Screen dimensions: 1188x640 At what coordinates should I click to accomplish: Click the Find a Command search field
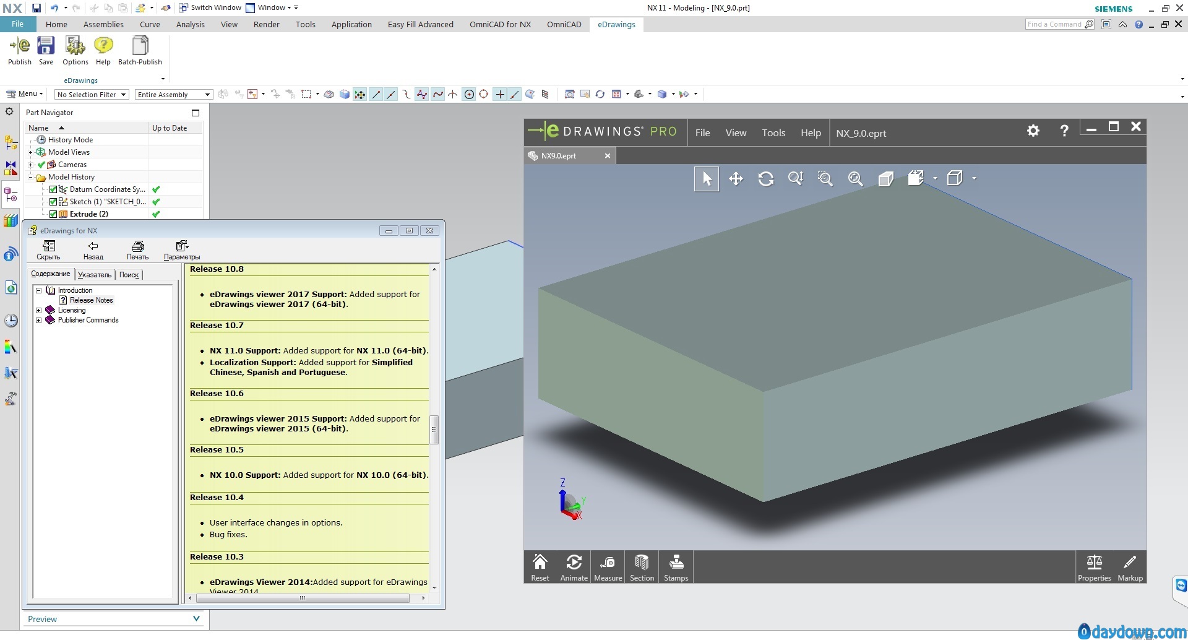pos(1054,24)
